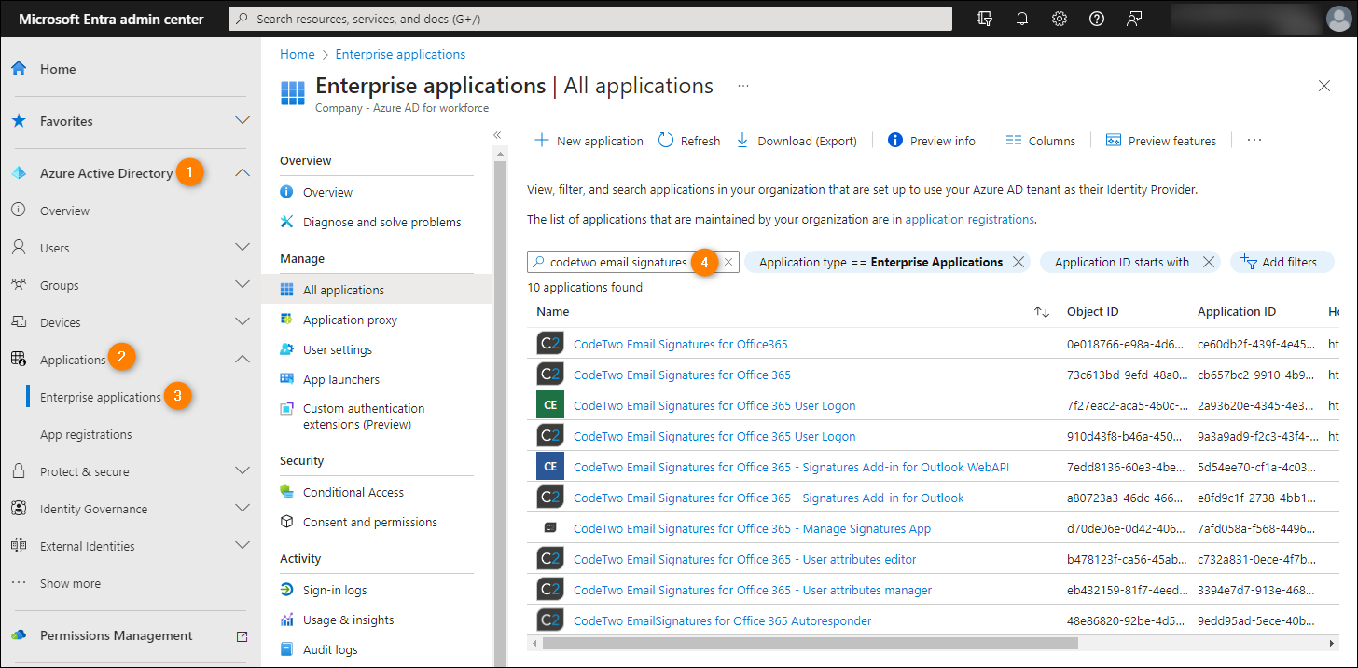This screenshot has height=668, width=1358.
Task: Click the Refresh icon in toolbar
Action: [666, 141]
